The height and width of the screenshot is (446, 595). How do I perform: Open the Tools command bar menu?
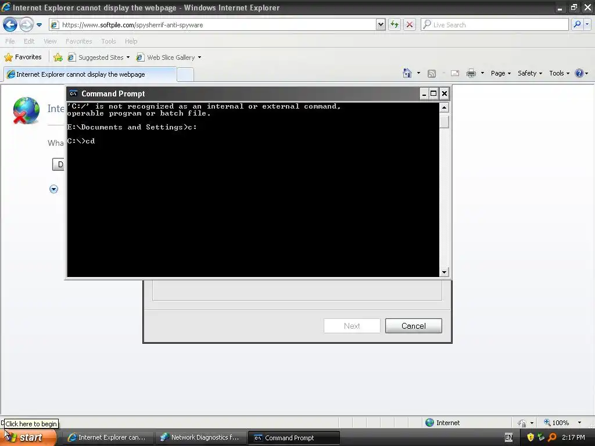tap(560, 73)
